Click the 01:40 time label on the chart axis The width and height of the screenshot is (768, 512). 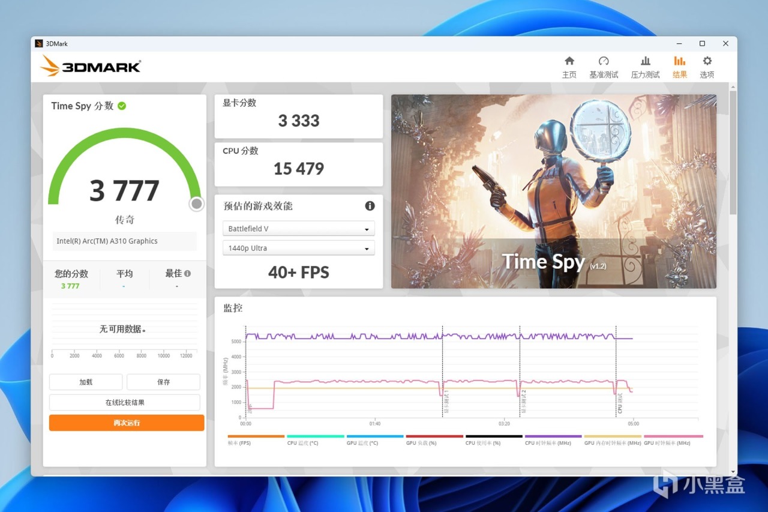coord(375,423)
